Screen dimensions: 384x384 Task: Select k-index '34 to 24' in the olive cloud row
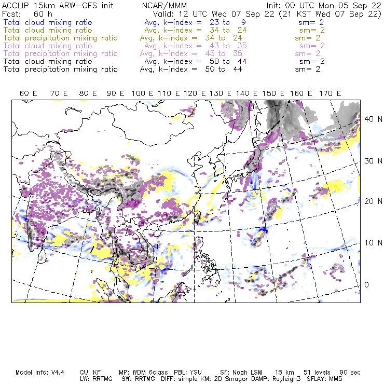[228, 30]
